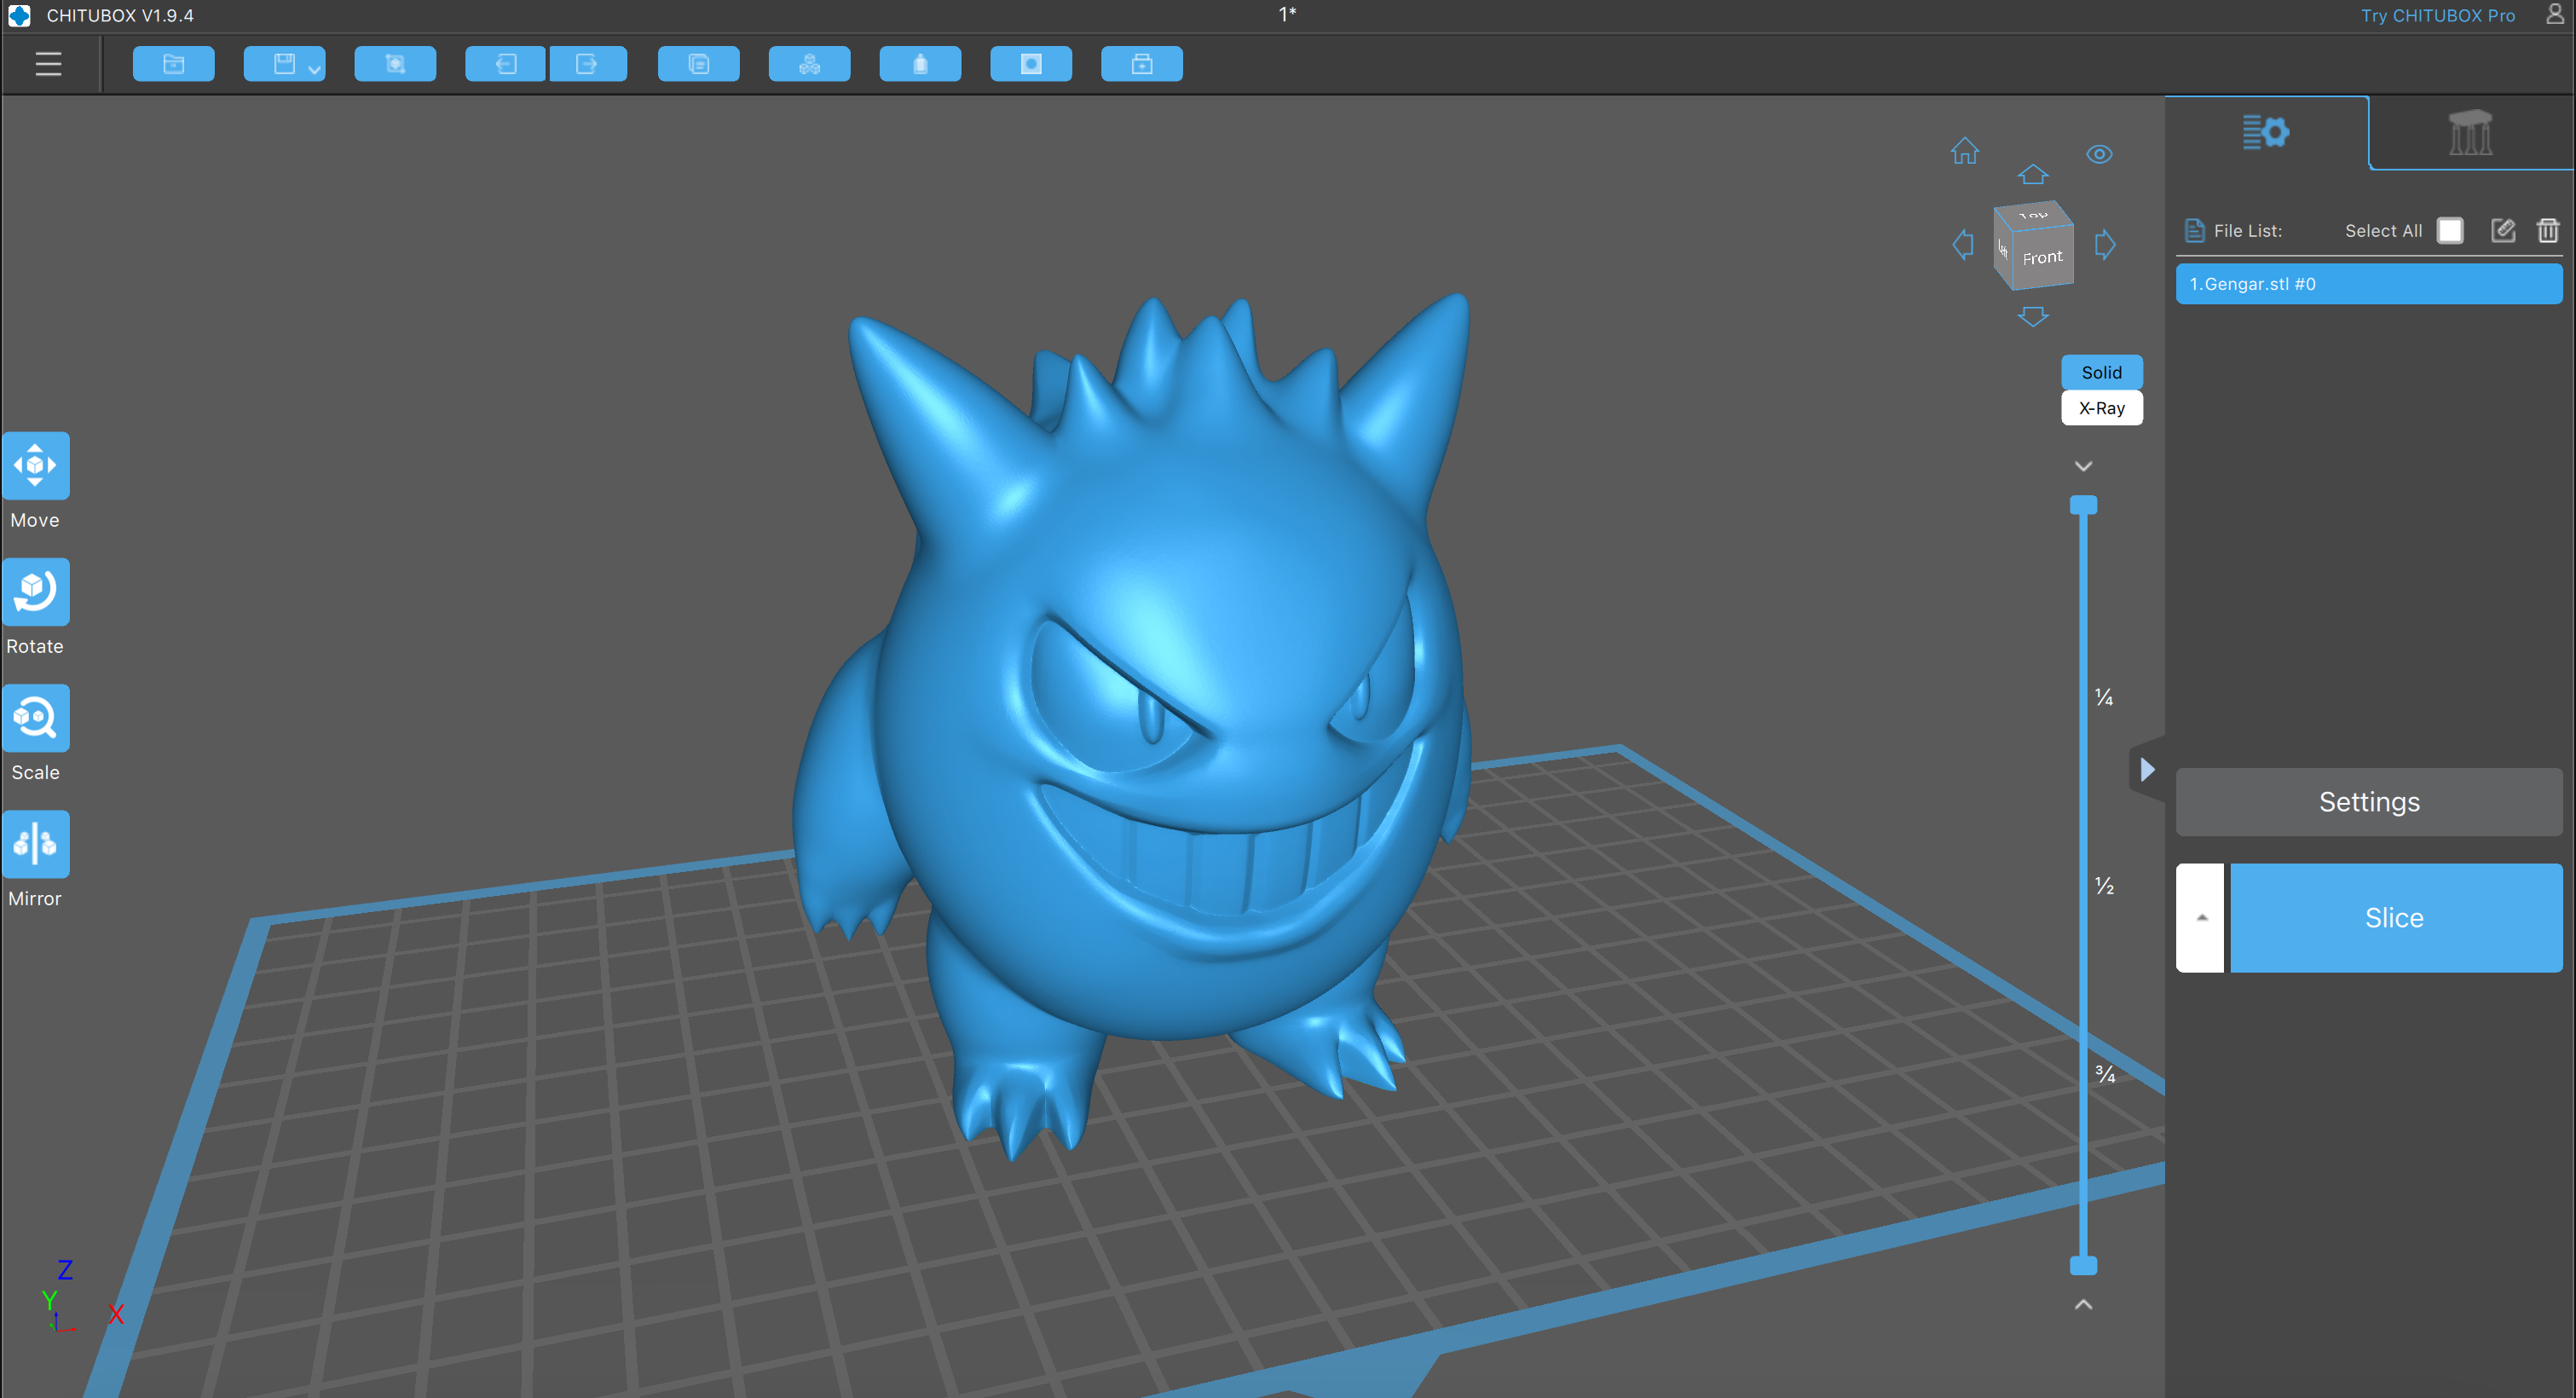2576x1398 pixels.
Task: Open the hamburger main menu
Action: [x=48, y=64]
